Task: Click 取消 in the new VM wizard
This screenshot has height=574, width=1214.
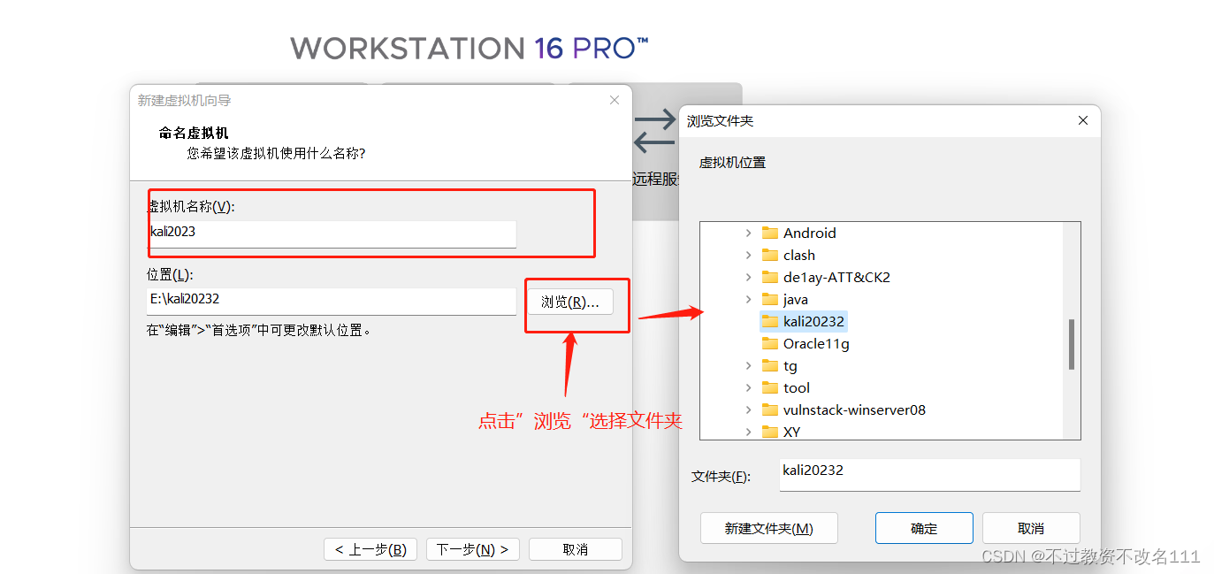Action: click(x=576, y=549)
